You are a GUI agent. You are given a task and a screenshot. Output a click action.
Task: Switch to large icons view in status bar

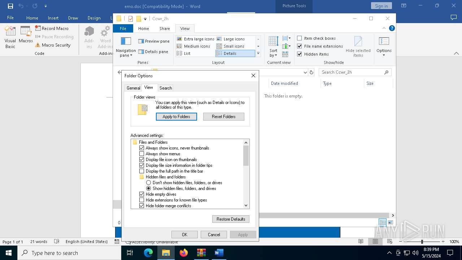pyautogui.click(x=391, y=222)
